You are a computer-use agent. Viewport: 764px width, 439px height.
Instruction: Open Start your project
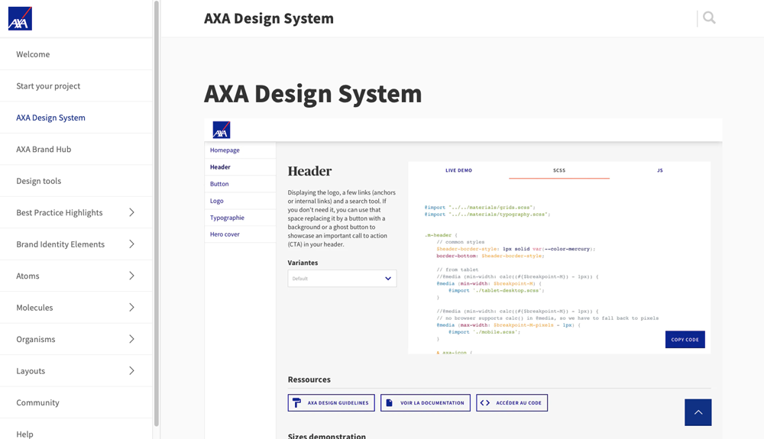click(76, 86)
